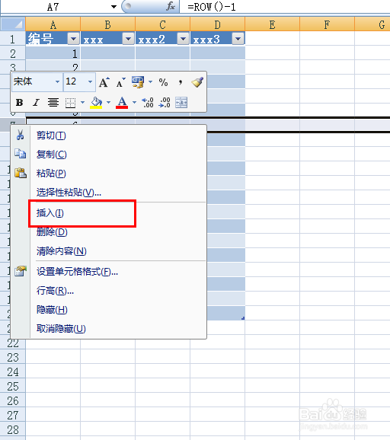Toggle Italic formatting in mini toolbar

point(36,103)
